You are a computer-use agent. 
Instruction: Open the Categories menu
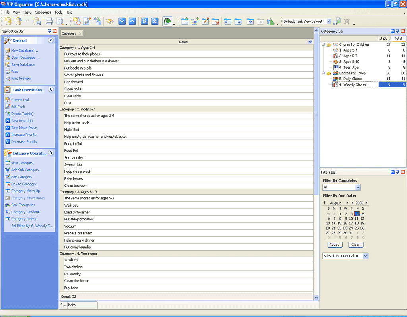pyautogui.click(x=43, y=12)
